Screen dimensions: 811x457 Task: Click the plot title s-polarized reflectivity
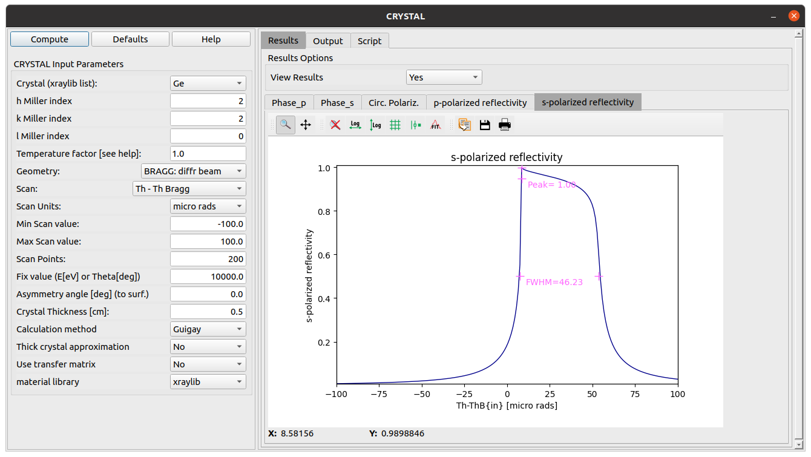507,157
